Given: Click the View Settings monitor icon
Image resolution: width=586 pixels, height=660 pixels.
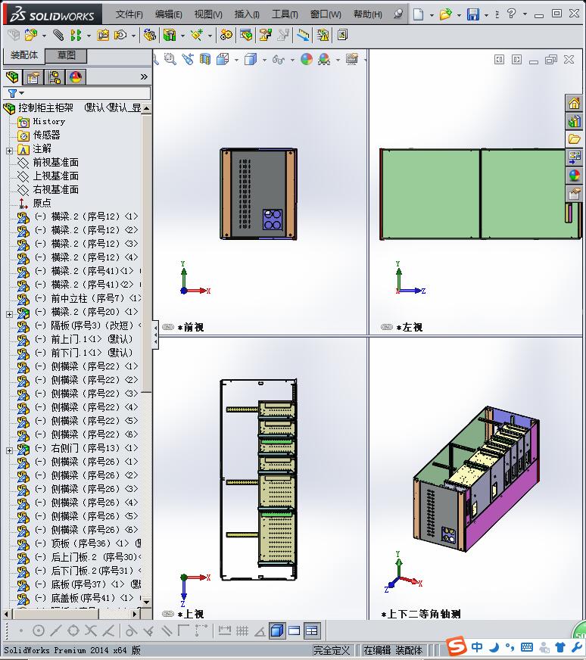Looking at the screenshot, I should (351, 59).
